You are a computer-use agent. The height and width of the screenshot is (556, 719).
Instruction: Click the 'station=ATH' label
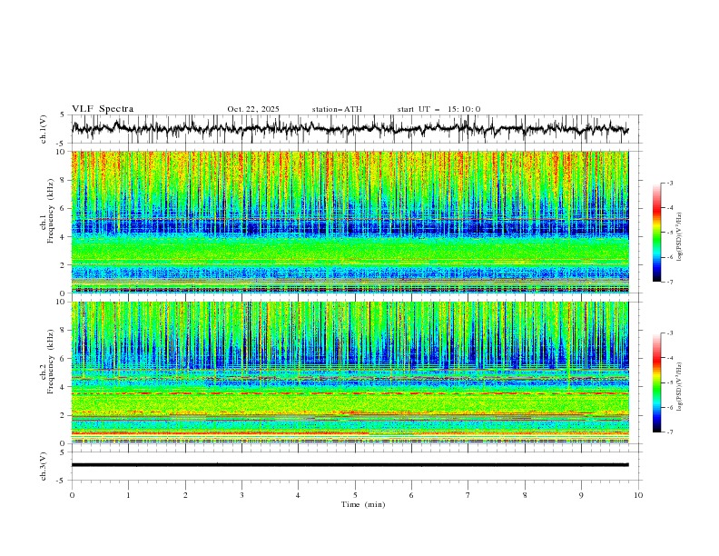click(337, 109)
